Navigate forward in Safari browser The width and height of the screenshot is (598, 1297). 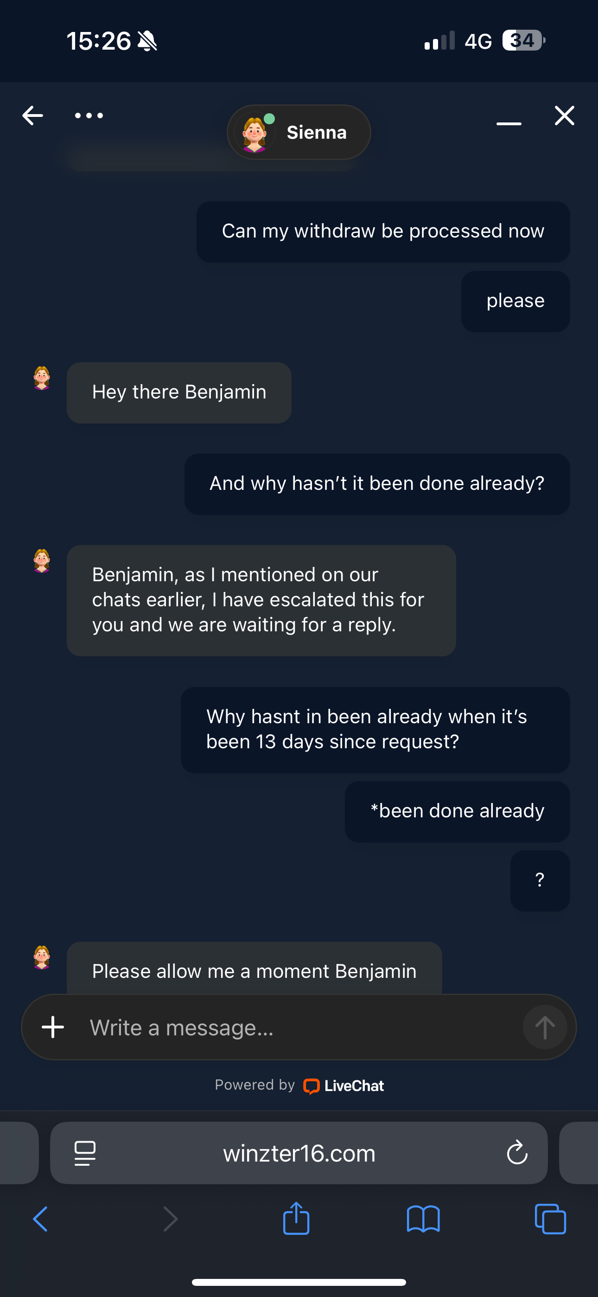[171, 1219]
